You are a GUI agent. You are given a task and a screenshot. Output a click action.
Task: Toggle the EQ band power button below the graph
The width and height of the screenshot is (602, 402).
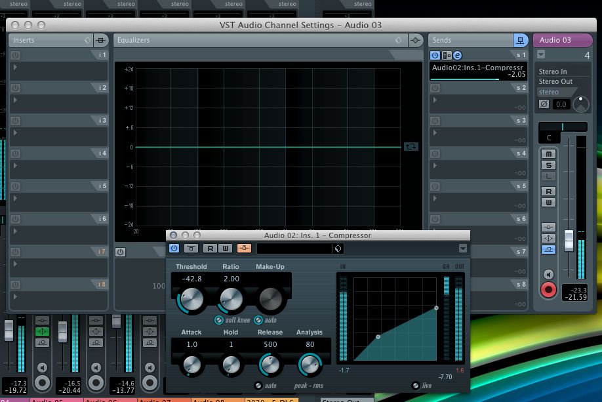point(120,252)
